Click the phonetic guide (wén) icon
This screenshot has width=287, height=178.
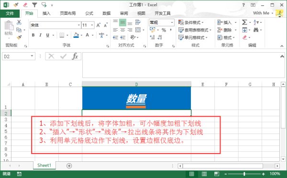(x=101, y=35)
